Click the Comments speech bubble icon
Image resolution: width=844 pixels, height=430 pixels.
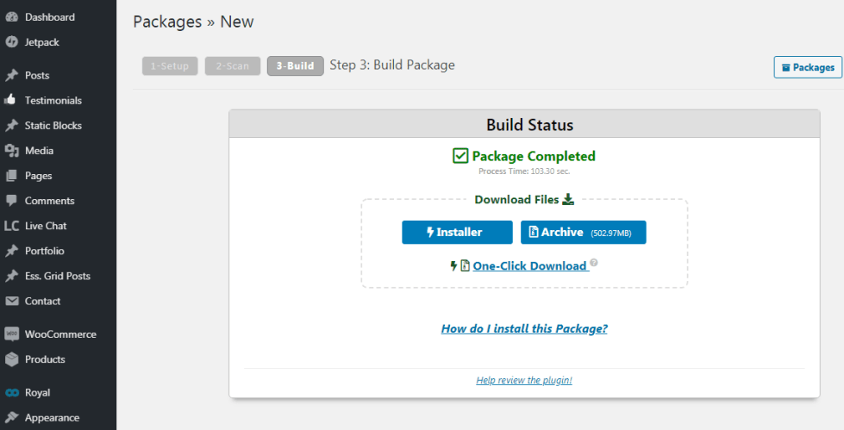12,201
